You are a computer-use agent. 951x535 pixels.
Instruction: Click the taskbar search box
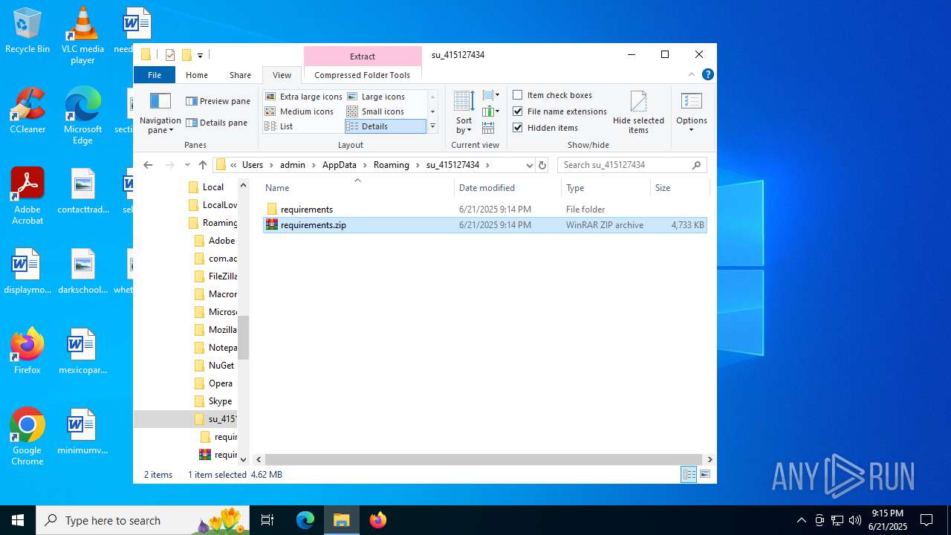coord(143,520)
